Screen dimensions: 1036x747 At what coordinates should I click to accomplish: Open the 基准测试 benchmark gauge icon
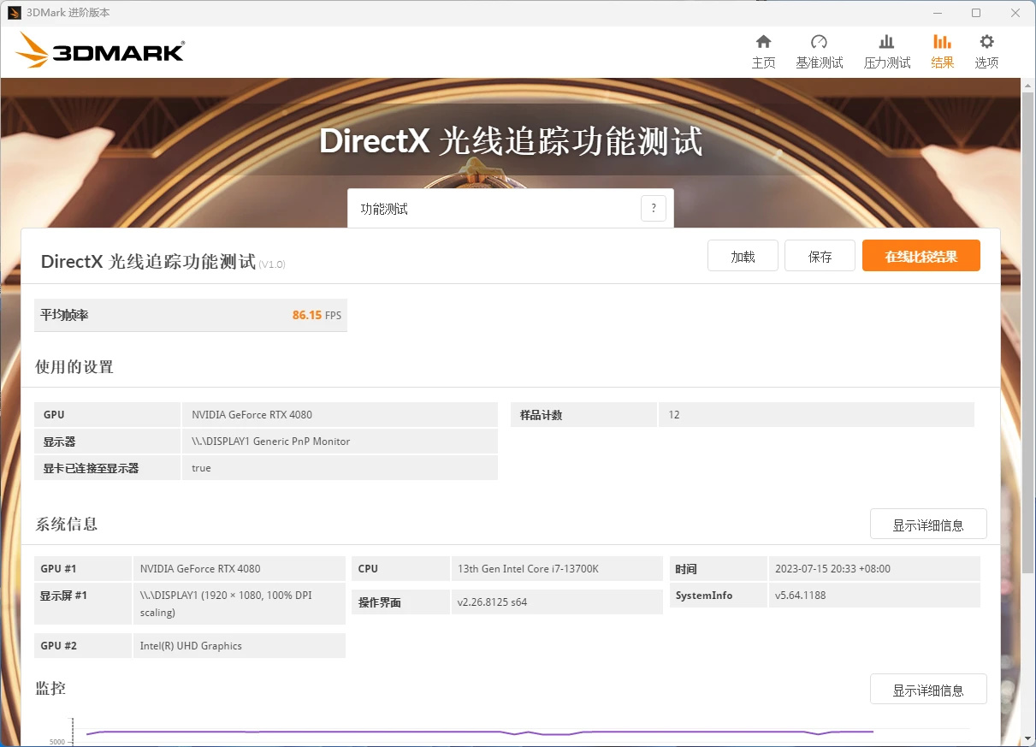pos(819,42)
